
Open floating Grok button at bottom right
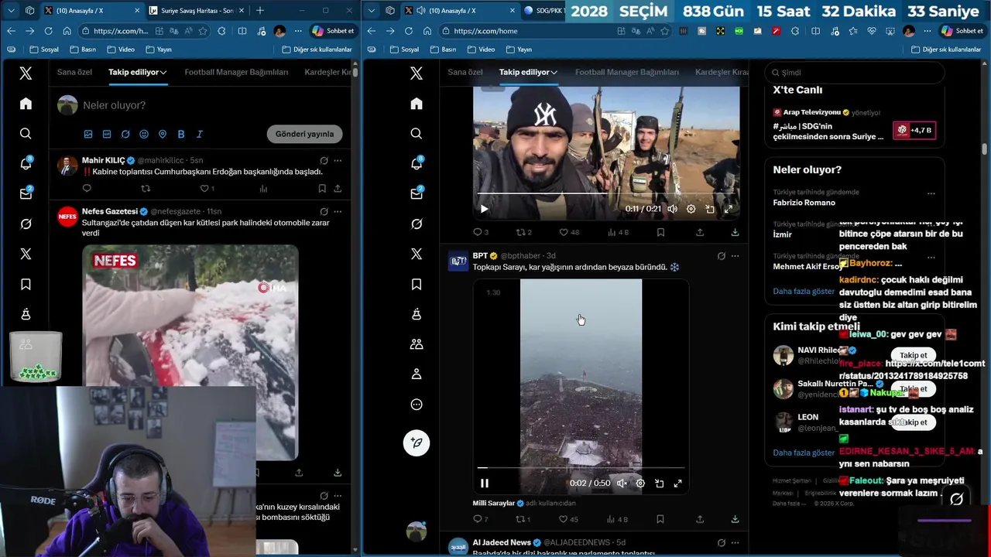957,500
